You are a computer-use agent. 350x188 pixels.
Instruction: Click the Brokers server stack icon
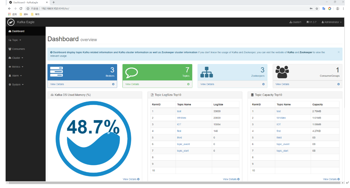[56, 72]
